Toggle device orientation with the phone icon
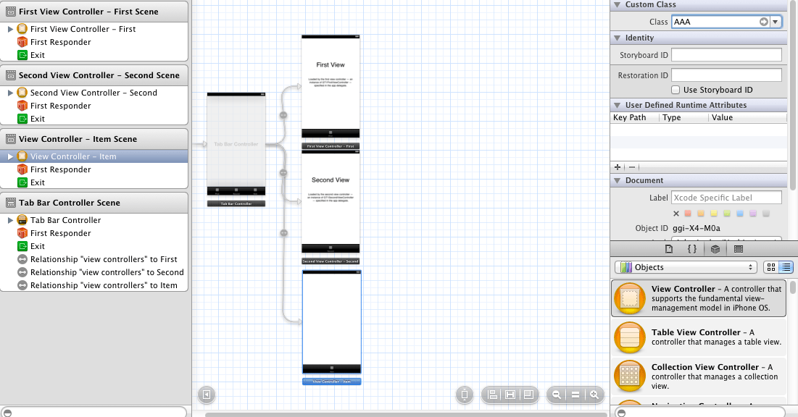The height and width of the screenshot is (417, 798). pos(464,395)
